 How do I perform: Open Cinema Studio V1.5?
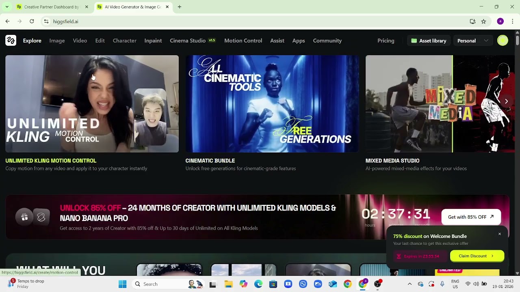point(193,41)
